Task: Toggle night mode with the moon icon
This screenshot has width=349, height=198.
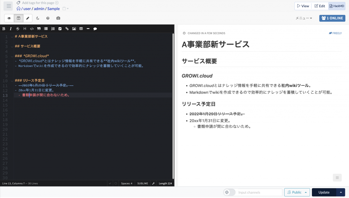Action: click(38, 18)
